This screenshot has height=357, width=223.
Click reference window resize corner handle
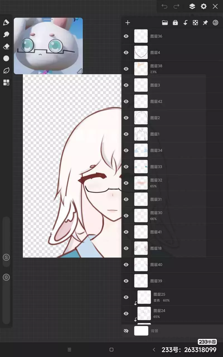coord(79,71)
